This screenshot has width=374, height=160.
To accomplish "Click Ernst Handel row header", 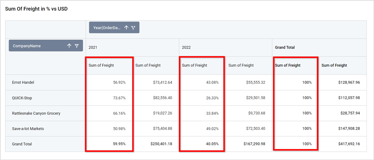I will coord(24,82).
